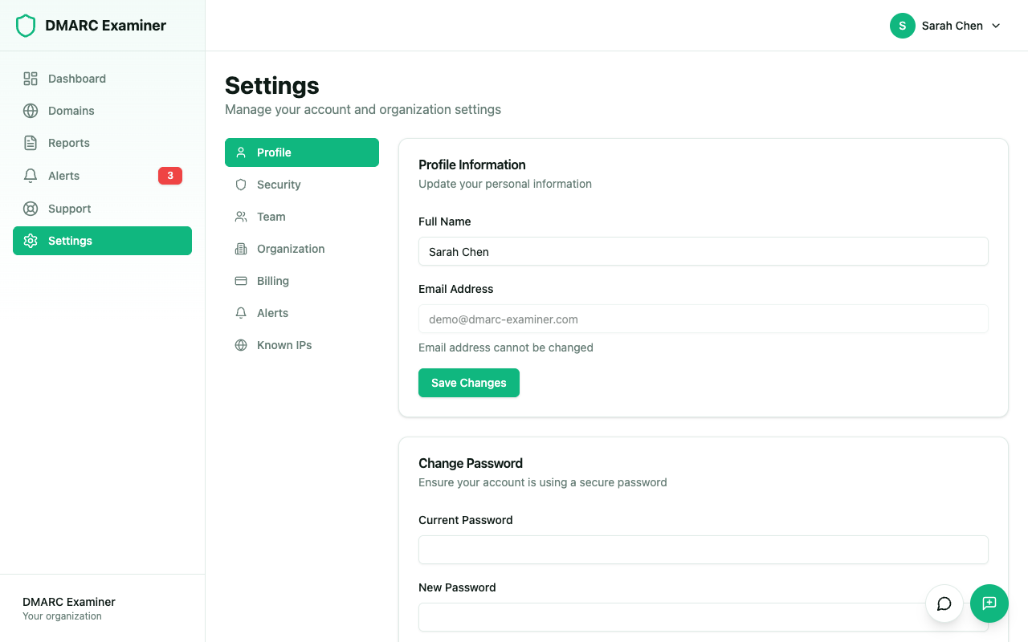Screen dimensions: 1028x642
Task: Open the Billing settings tab
Action: pos(302,281)
